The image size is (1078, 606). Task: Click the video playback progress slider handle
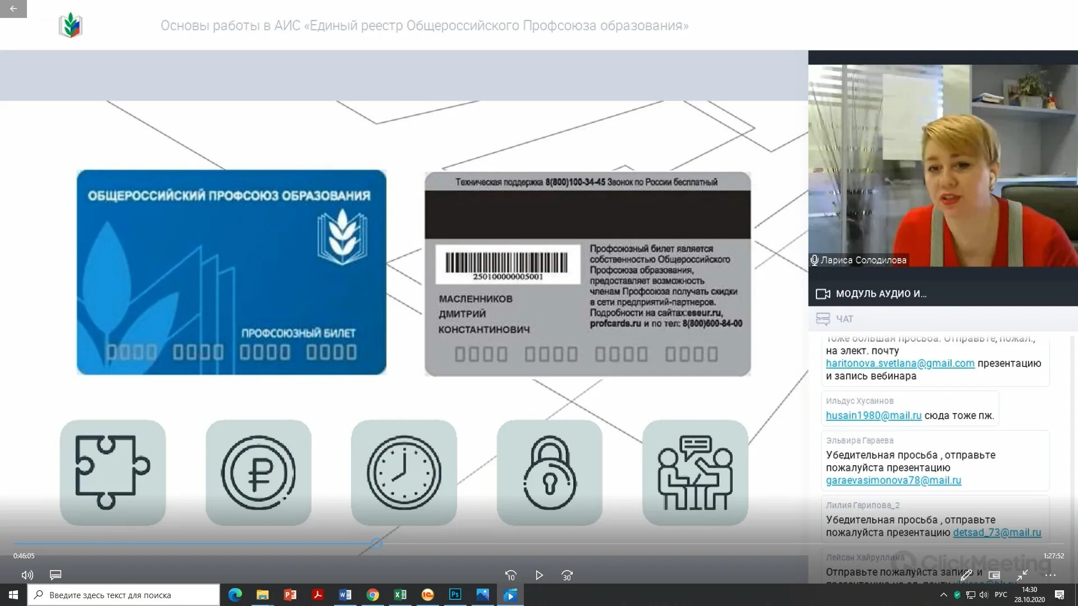[x=377, y=543]
